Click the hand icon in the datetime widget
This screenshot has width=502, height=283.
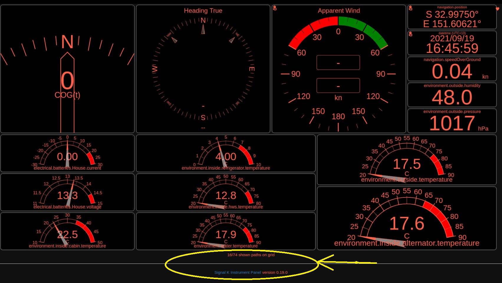(x=410, y=34)
